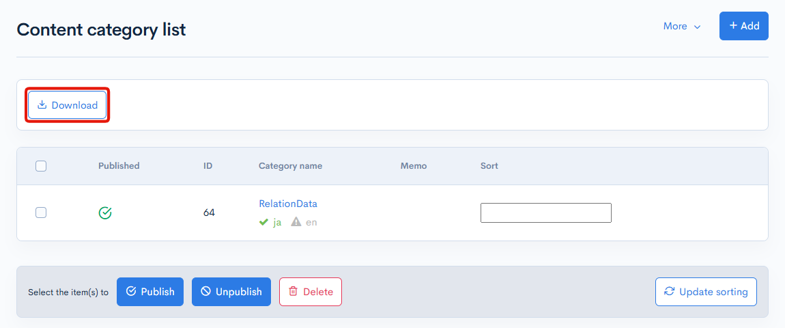Click the Update sorting button text
The image size is (785, 328).
[713, 292]
